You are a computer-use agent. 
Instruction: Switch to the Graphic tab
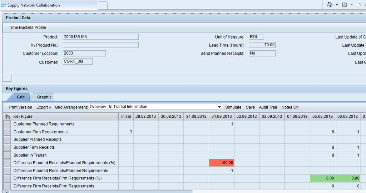pyautogui.click(x=44, y=97)
